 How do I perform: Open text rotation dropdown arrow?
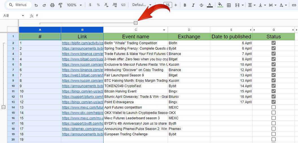click(286, 5)
